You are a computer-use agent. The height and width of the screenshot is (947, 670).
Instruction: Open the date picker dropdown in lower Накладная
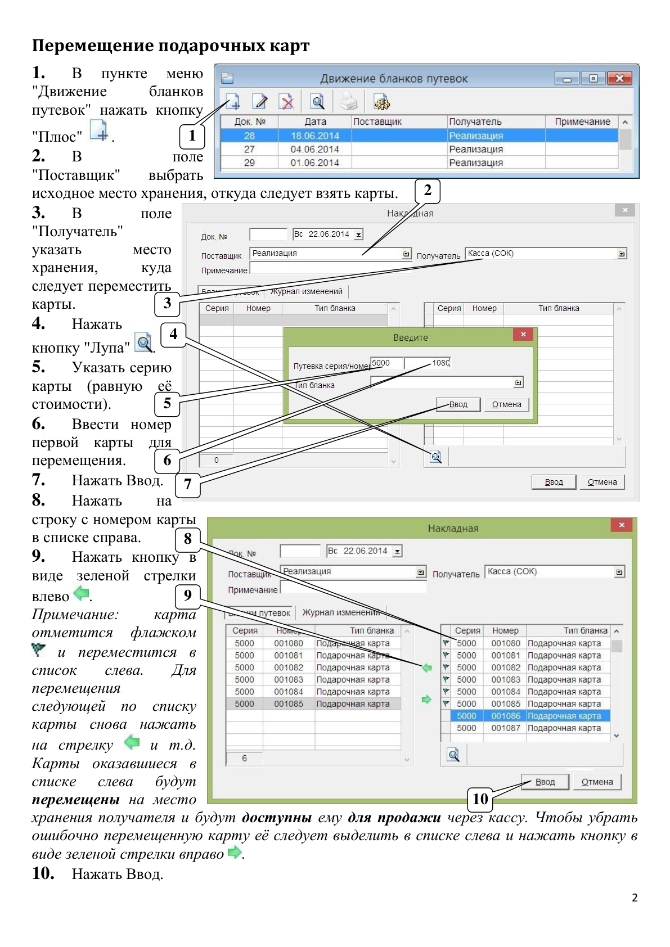[397, 552]
